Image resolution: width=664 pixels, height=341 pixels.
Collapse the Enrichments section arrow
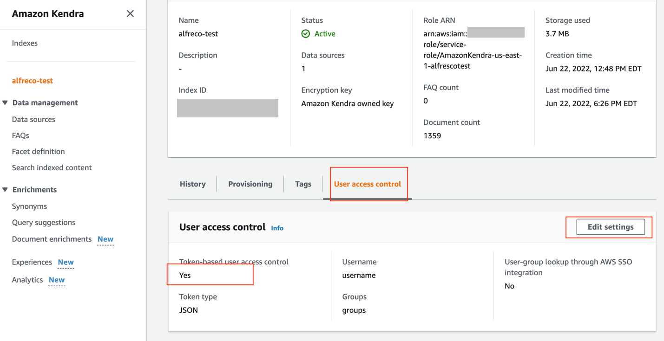pyautogui.click(x=5, y=189)
